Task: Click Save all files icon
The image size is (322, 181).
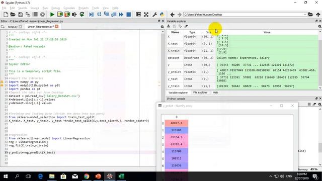Action: click(28, 15)
